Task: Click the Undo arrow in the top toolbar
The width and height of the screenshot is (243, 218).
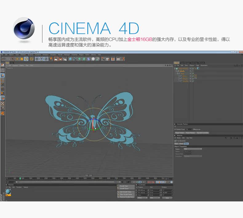Action: coord(4,59)
